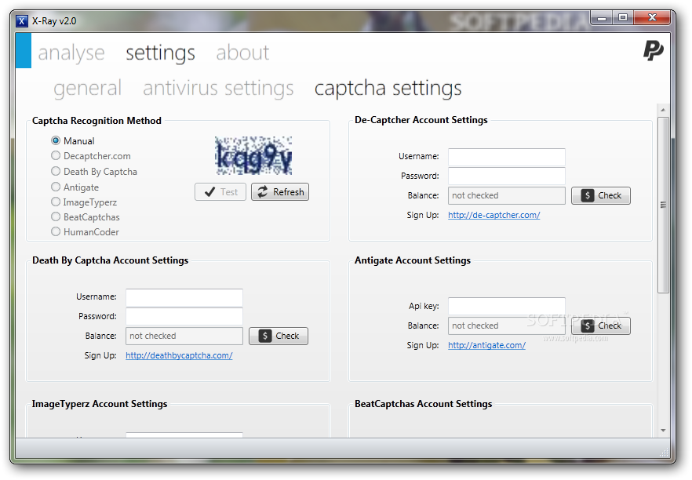Click the scrollbar down arrow
Image resolution: width=692 pixels, height=480 pixels.
click(x=663, y=430)
